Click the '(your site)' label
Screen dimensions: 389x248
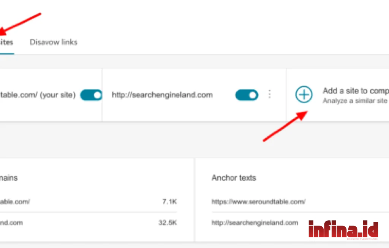(58, 95)
